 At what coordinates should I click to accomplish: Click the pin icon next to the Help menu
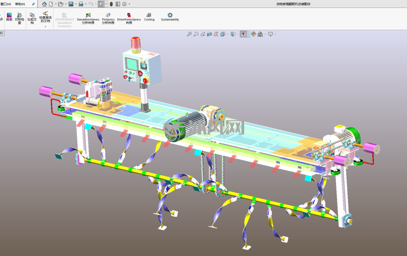pyautogui.click(x=33, y=4)
